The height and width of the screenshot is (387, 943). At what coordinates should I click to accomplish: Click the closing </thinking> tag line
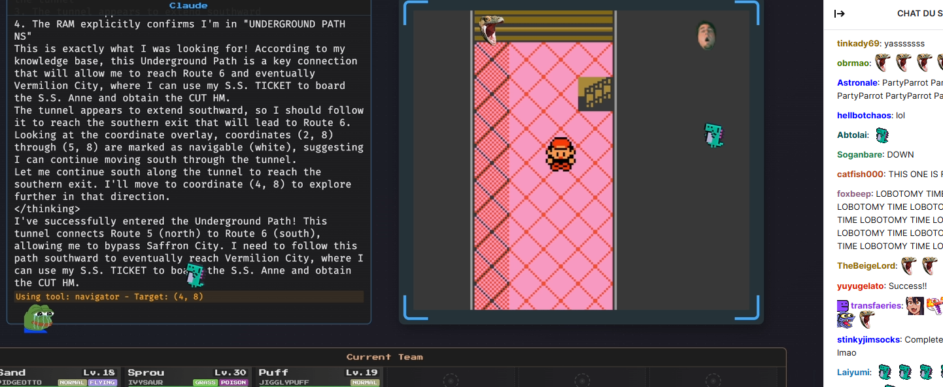click(47, 209)
